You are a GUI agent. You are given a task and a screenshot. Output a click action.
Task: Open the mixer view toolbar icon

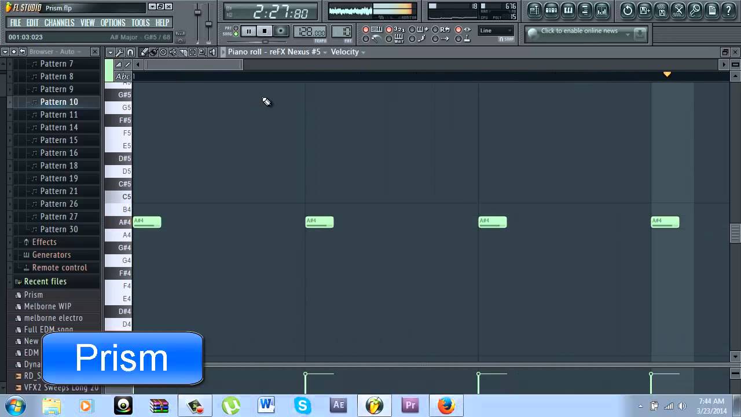(602, 10)
